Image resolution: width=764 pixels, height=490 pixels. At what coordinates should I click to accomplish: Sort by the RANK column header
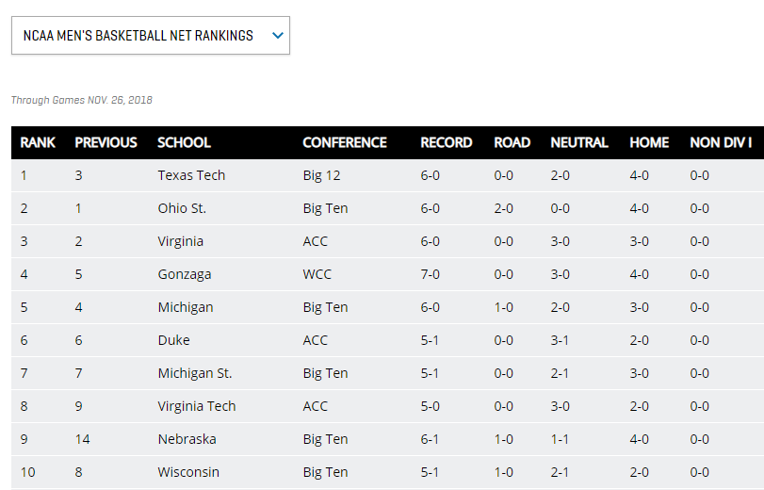coord(38,142)
